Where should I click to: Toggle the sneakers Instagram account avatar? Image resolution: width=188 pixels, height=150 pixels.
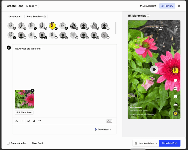point(12,26)
